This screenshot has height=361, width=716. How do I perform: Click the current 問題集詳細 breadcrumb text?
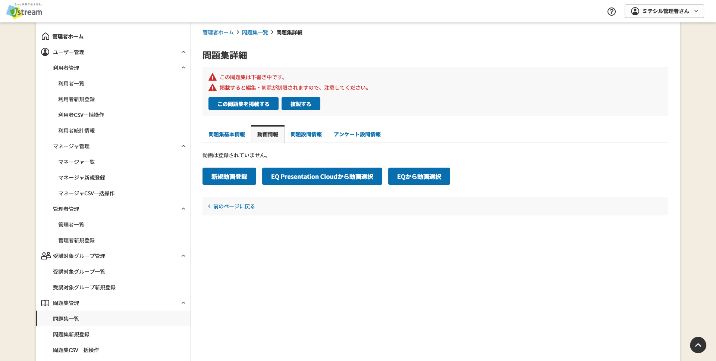click(x=289, y=32)
